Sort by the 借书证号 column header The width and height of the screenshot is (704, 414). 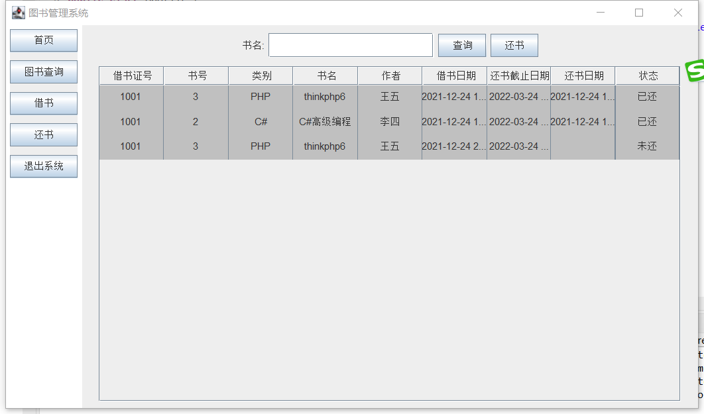[131, 76]
